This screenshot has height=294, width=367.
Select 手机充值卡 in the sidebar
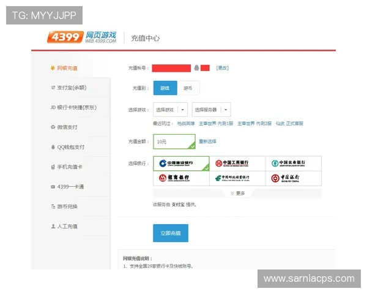point(70,167)
